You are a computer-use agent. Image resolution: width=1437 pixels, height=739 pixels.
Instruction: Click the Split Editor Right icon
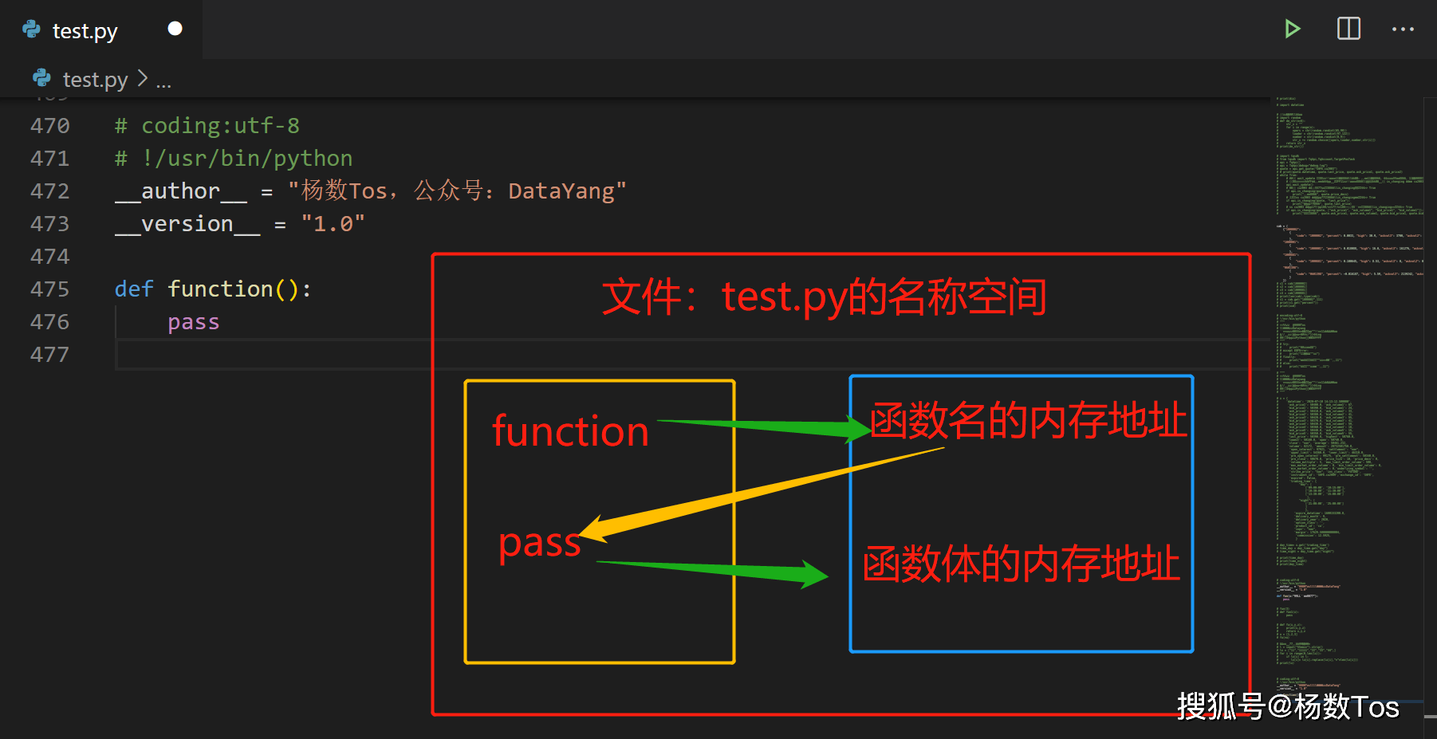[x=1348, y=29]
